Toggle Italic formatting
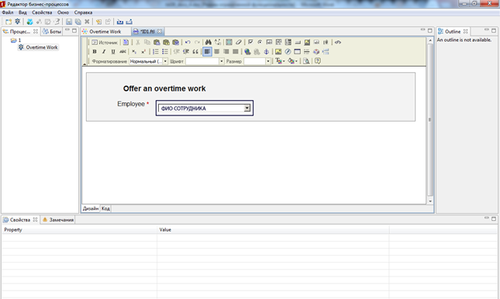 click(104, 51)
